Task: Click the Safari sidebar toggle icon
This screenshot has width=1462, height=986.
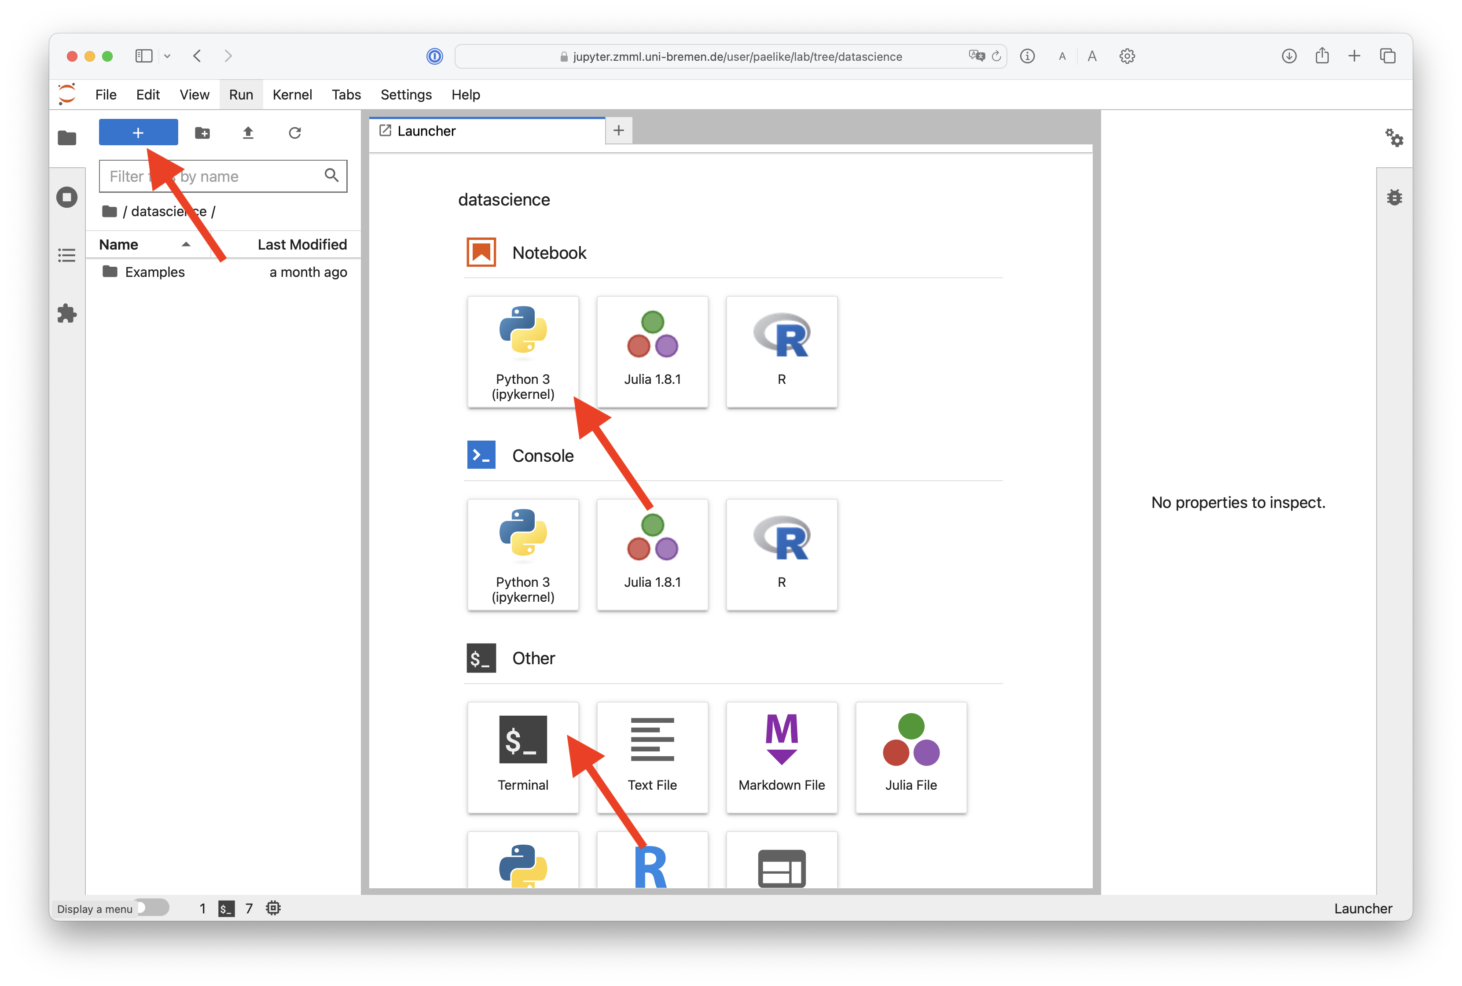Action: pos(144,56)
